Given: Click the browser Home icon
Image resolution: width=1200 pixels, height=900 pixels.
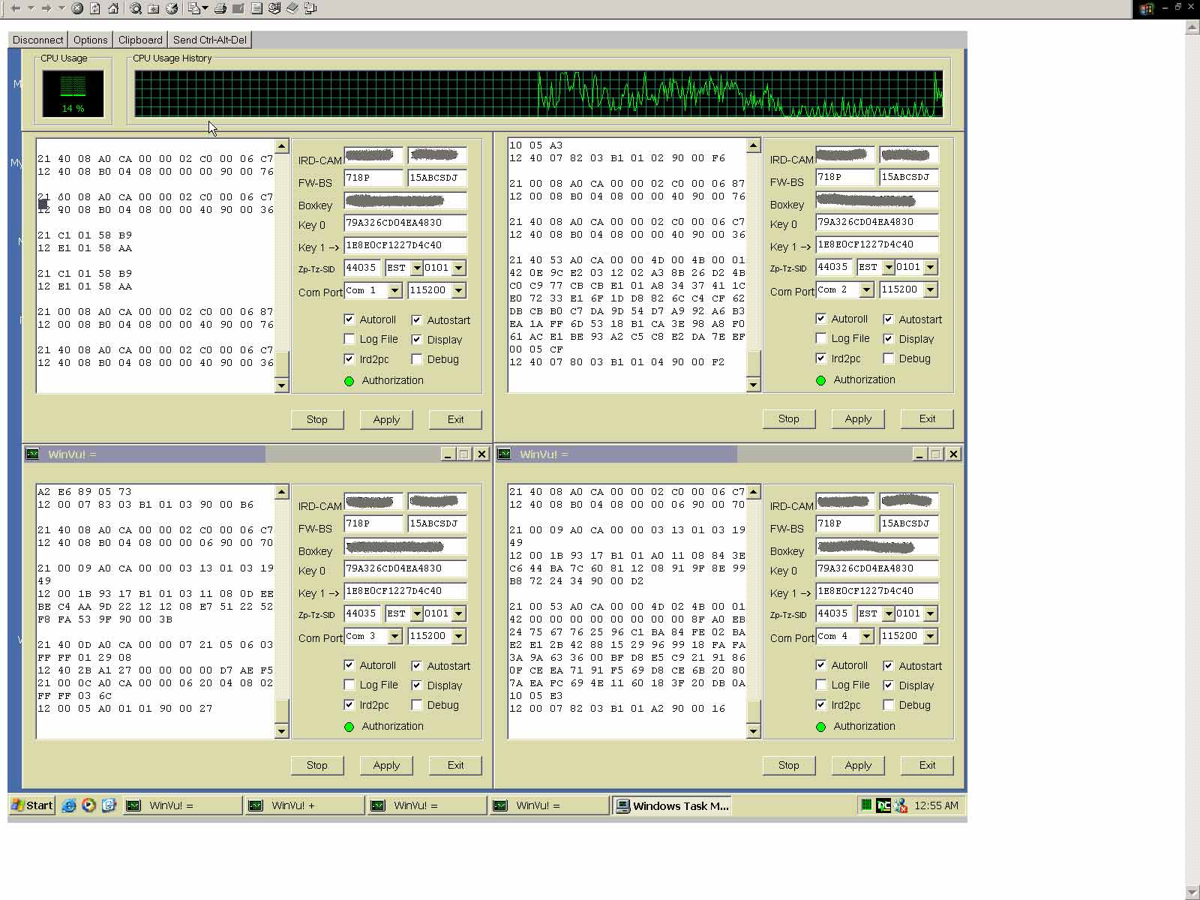Looking at the screenshot, I should tap(112, 8).
